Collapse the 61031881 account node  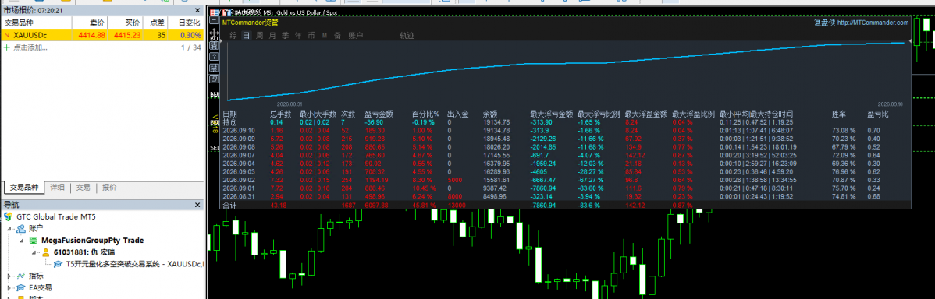(x=34, y=252)
